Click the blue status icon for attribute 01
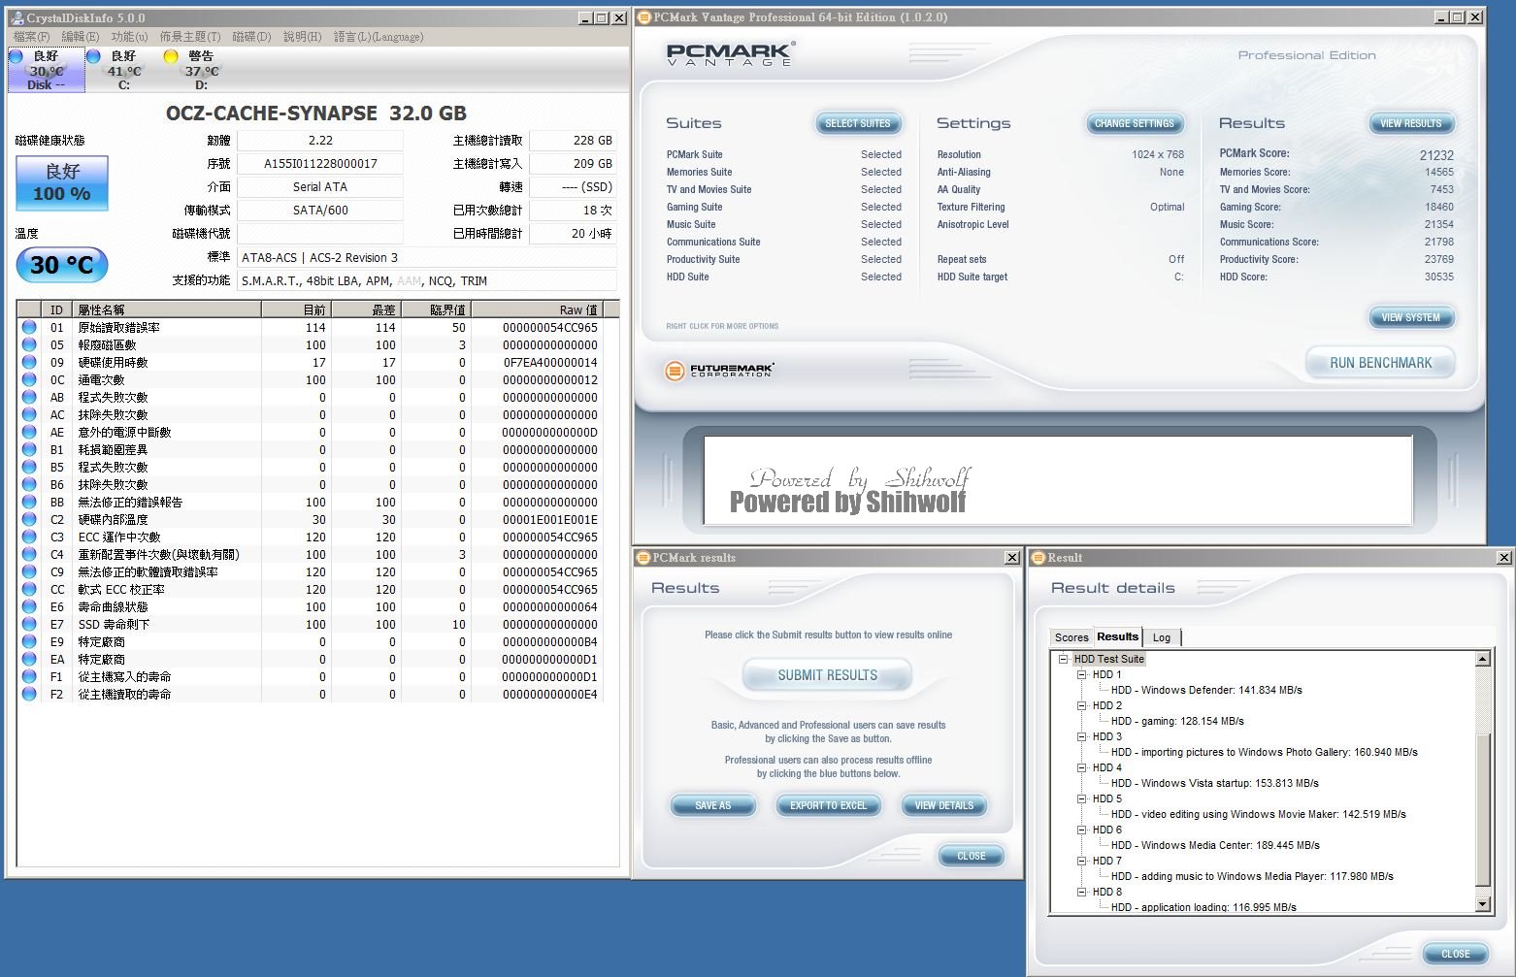The height and width of the screenshot is (977, 1516). (x=29, y=328)
